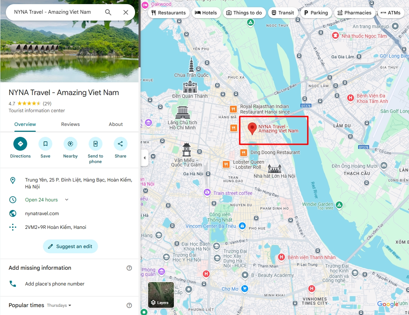Screen dimensions: 409x315
Task: Open the Popular times help icon
Action: (x=129, y=305)
